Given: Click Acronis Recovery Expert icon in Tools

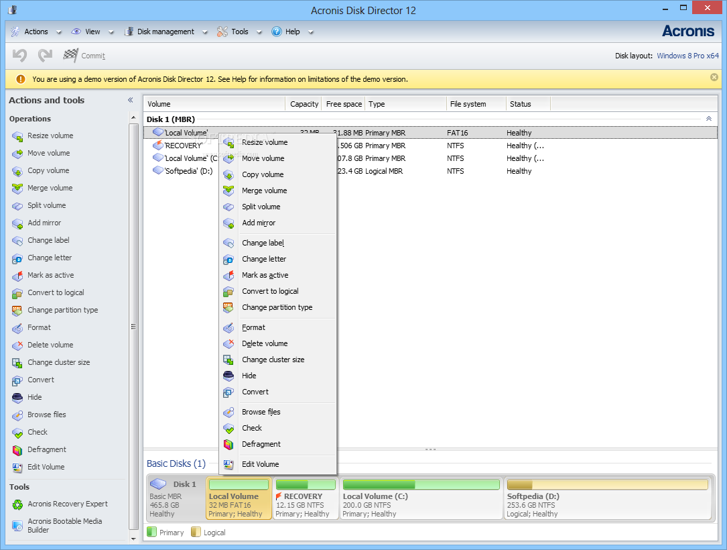Looking at the screenshot, I should click(x=17, y=504).
